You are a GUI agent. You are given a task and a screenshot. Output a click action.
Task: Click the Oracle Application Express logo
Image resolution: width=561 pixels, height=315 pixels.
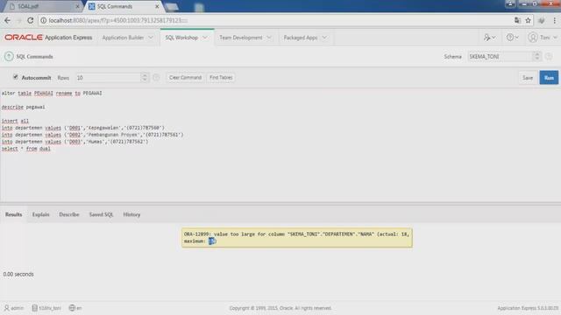[48, 38]
